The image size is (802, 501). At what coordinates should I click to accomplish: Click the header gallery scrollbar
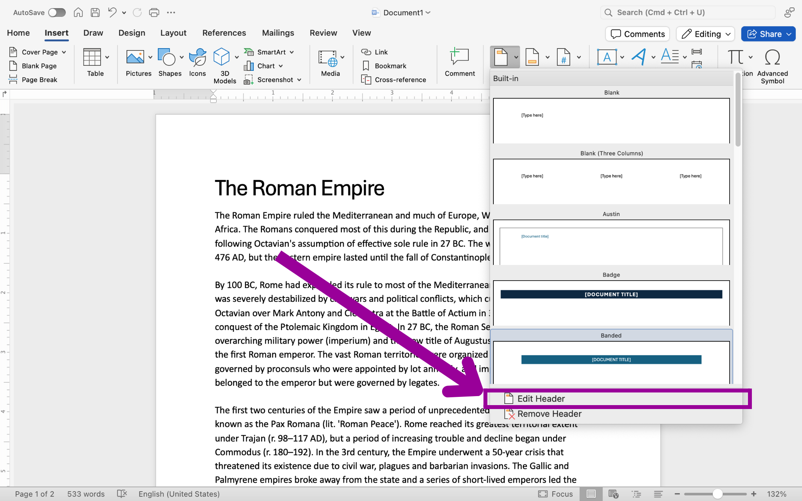pos(738,110)
